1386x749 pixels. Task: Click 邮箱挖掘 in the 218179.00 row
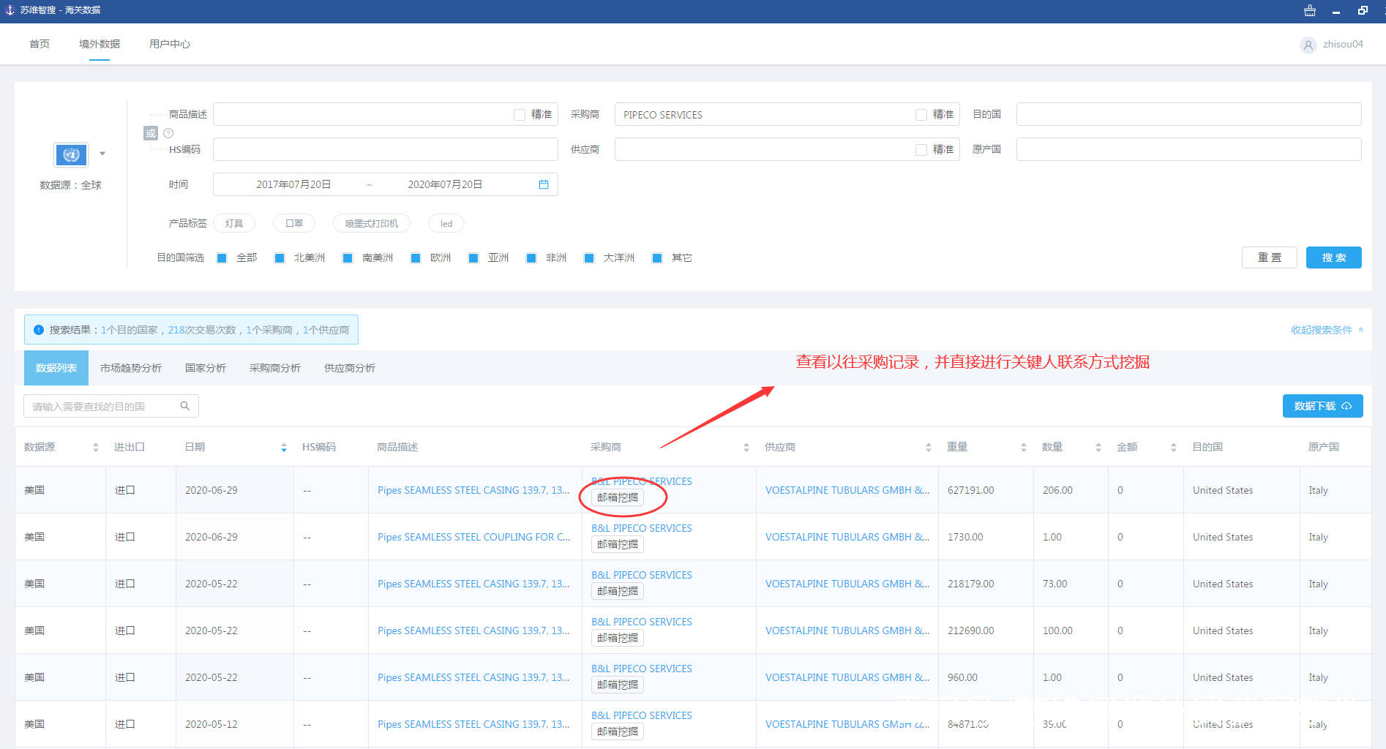click(x=618, y=591)
